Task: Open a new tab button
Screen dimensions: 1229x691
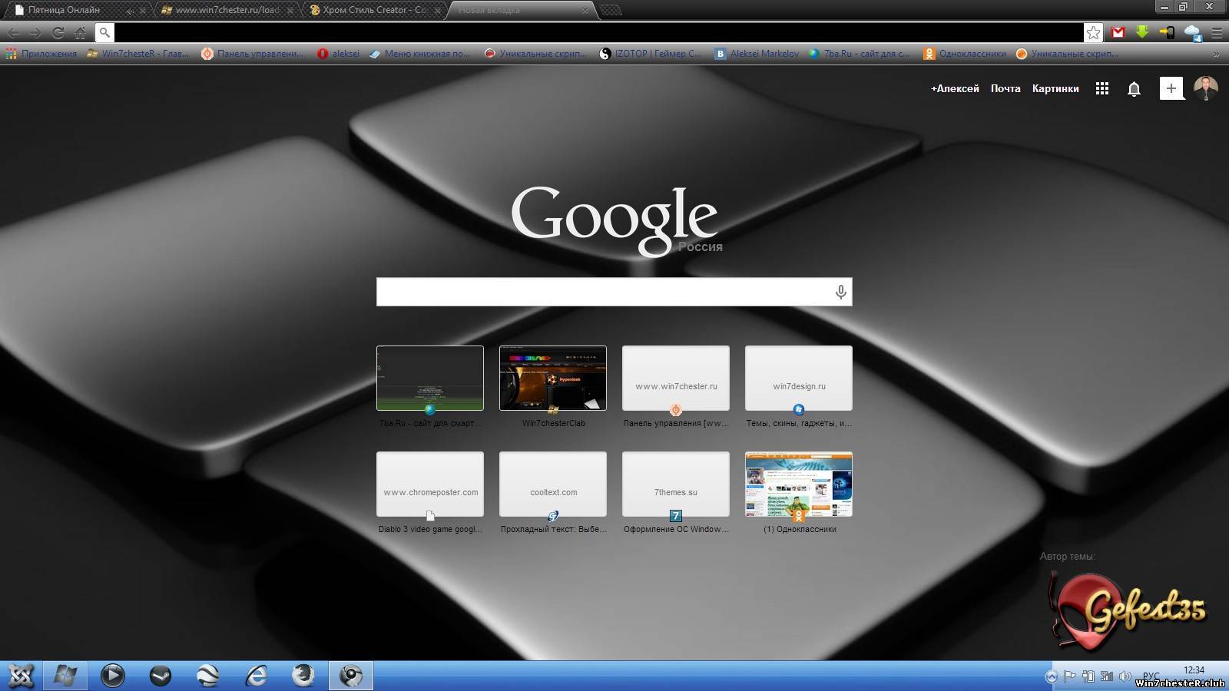Action: tap(611, 10)
